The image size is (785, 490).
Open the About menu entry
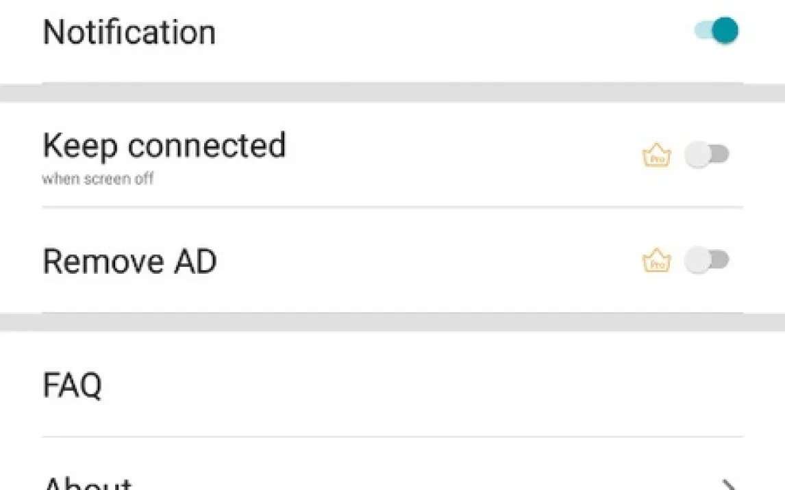click(88, 483)
